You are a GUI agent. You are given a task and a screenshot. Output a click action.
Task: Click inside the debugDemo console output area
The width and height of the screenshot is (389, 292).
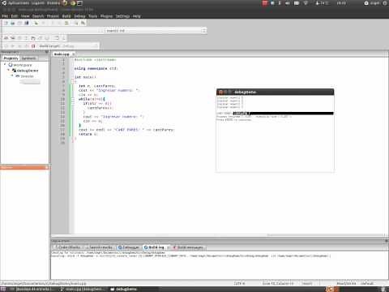[x=275, y=134]
